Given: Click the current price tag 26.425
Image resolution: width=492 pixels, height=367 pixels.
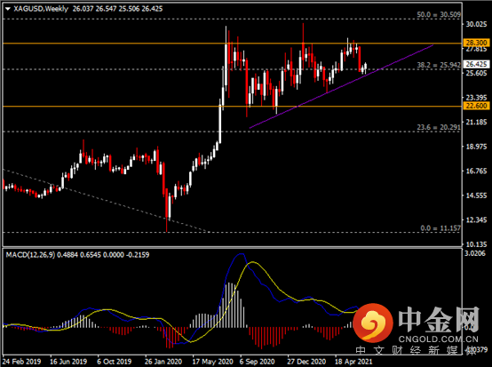Looking at the screenshot, I should point(476,64).
